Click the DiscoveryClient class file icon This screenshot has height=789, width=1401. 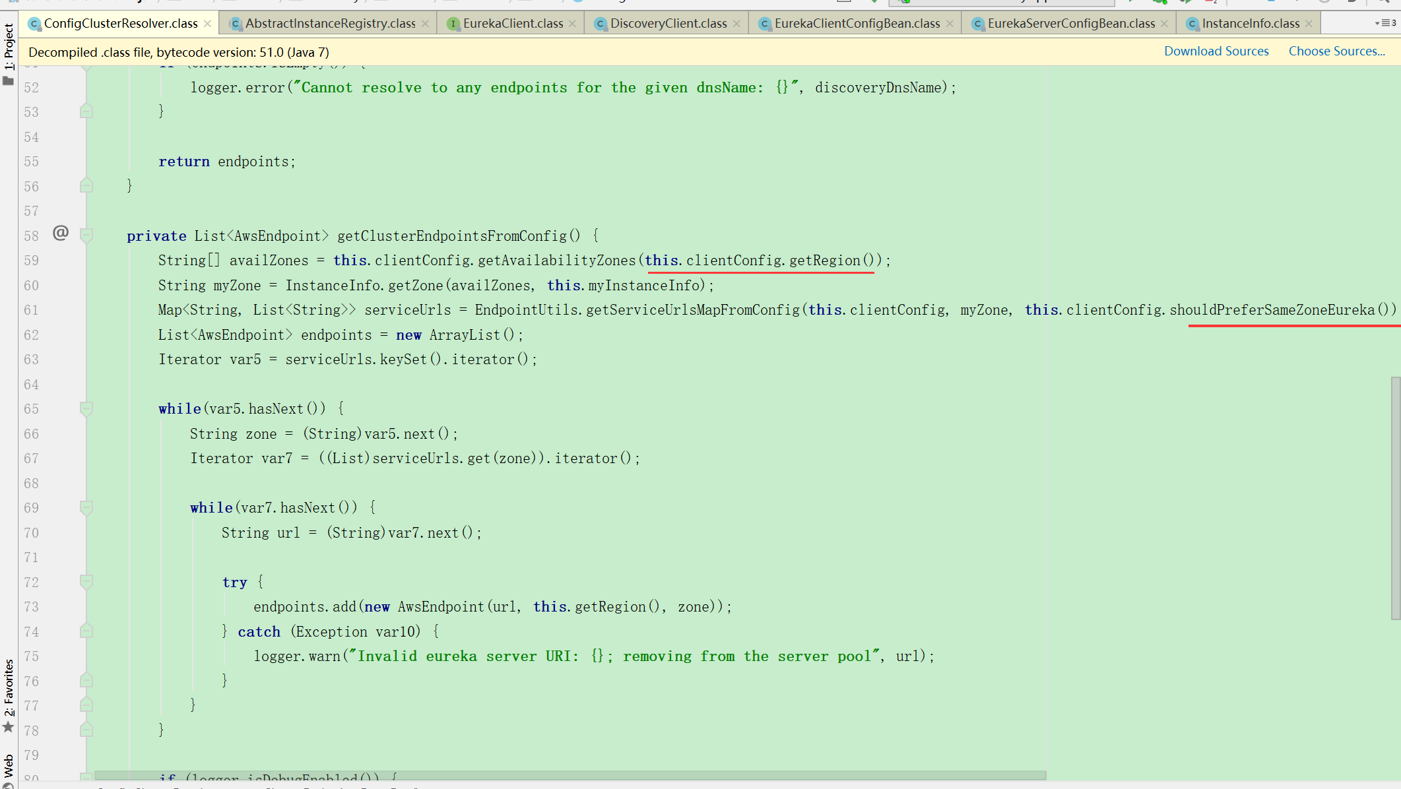600,24
